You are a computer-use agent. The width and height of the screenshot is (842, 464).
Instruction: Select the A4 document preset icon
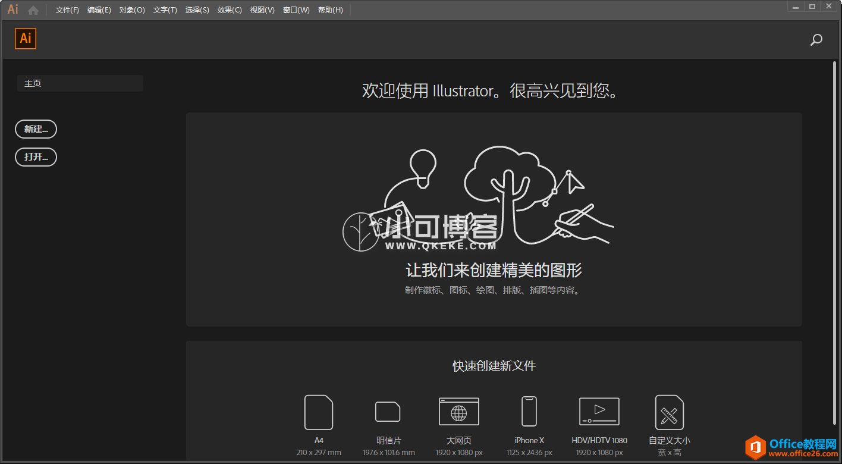319,412
